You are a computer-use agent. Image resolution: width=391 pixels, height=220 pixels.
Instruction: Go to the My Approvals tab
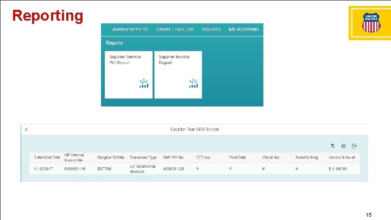(244, 29)
